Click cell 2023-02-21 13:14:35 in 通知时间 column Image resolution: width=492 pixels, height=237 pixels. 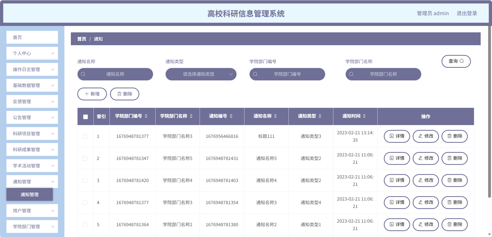click(355, 136)
